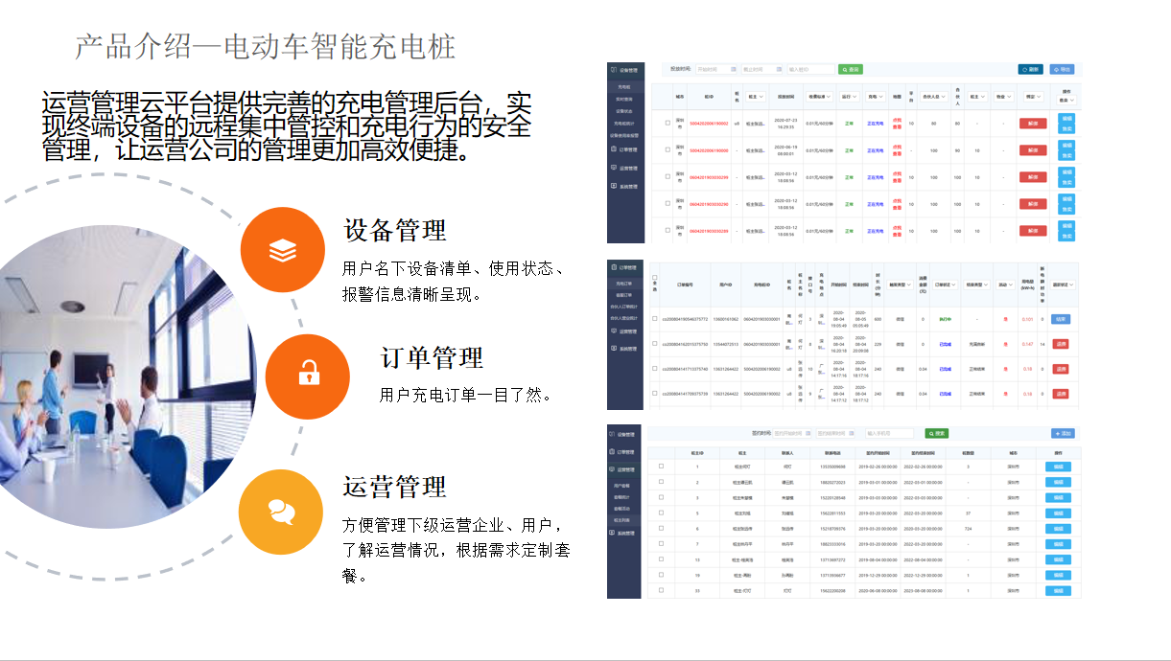Open the calendar icon in the 开始时间 field

tap(734, 69)
